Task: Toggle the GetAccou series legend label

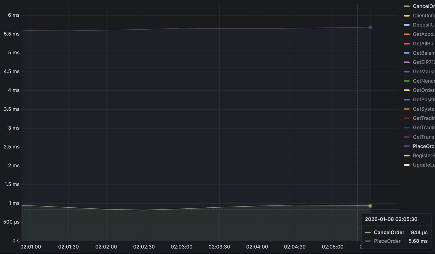Action: pos(424,34)
